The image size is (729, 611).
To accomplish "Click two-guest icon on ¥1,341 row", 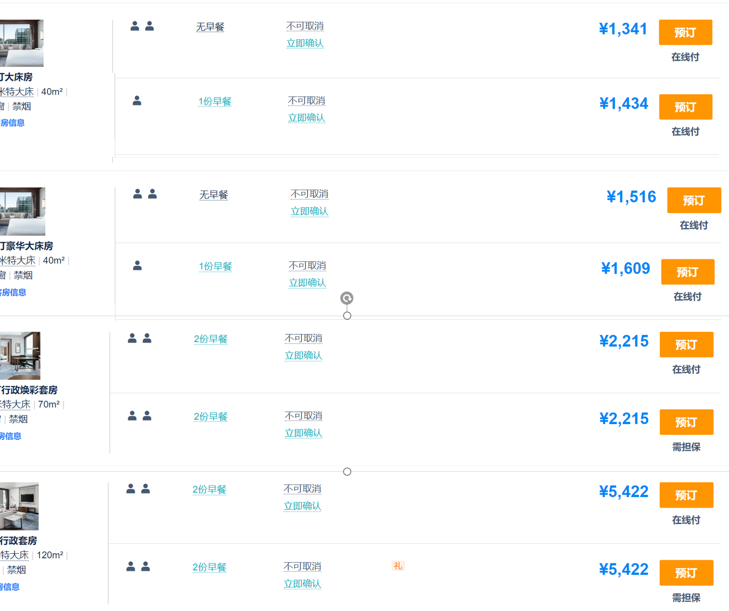I will 142,26.
